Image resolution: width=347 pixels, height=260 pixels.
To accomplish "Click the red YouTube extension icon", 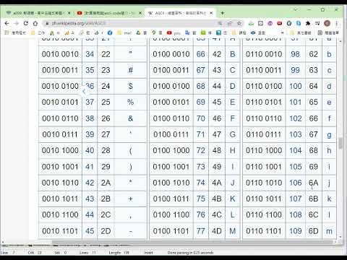I will pyautogui.click(x=279, y=23).
